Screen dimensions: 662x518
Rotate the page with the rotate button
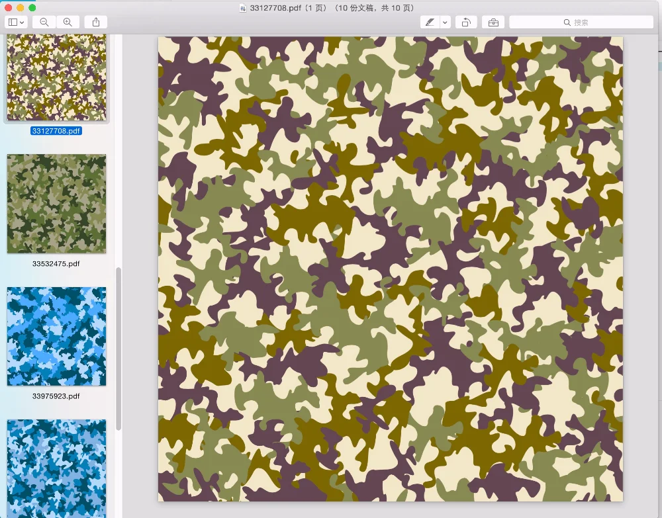pos(466,22)
